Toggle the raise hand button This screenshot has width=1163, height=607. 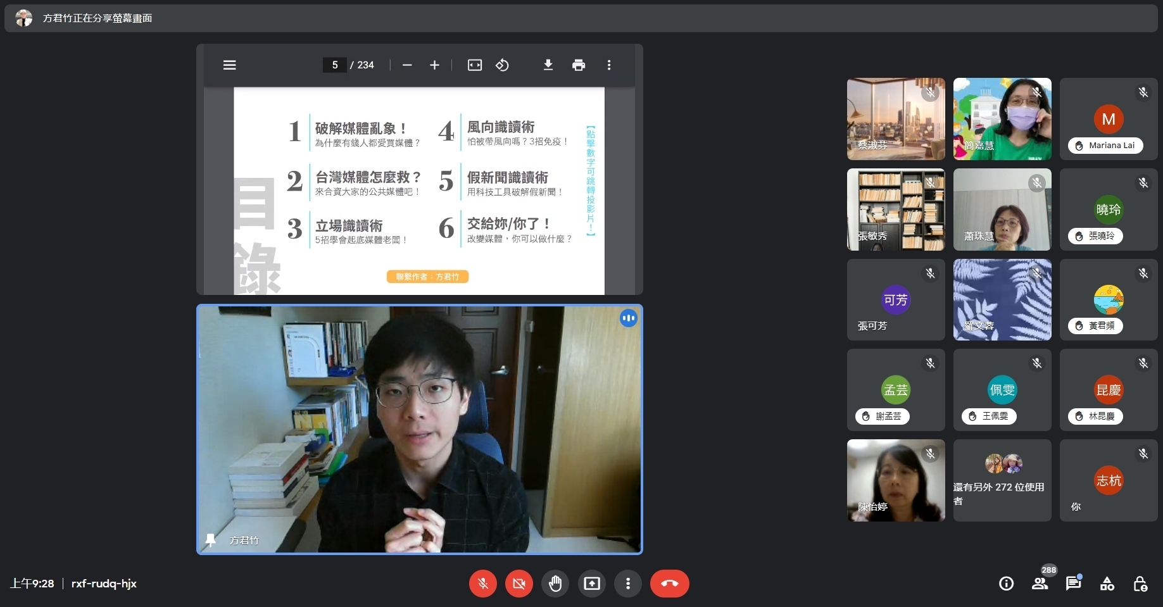[555, 584]
